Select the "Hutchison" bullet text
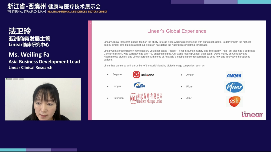This screenshot has width=271, height=152. [x=118, y=98]
